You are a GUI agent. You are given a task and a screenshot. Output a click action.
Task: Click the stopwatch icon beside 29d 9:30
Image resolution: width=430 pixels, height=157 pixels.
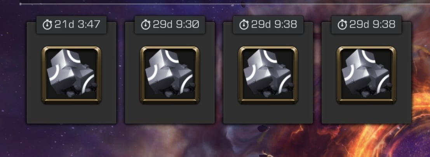click(x=146, y=25)
